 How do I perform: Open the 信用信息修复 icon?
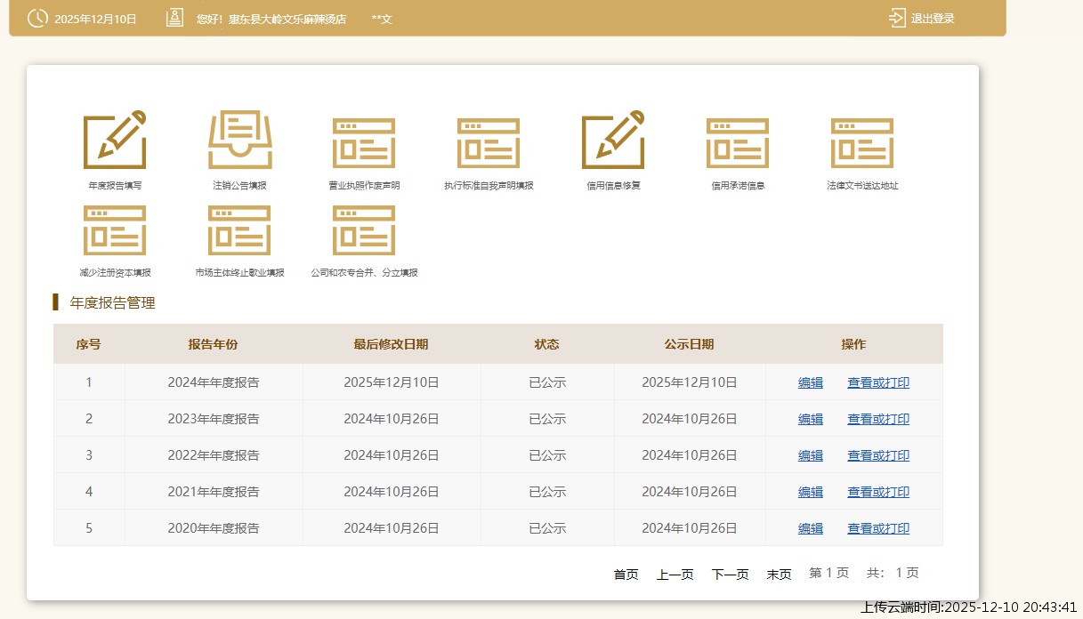[x=613, y=141]
